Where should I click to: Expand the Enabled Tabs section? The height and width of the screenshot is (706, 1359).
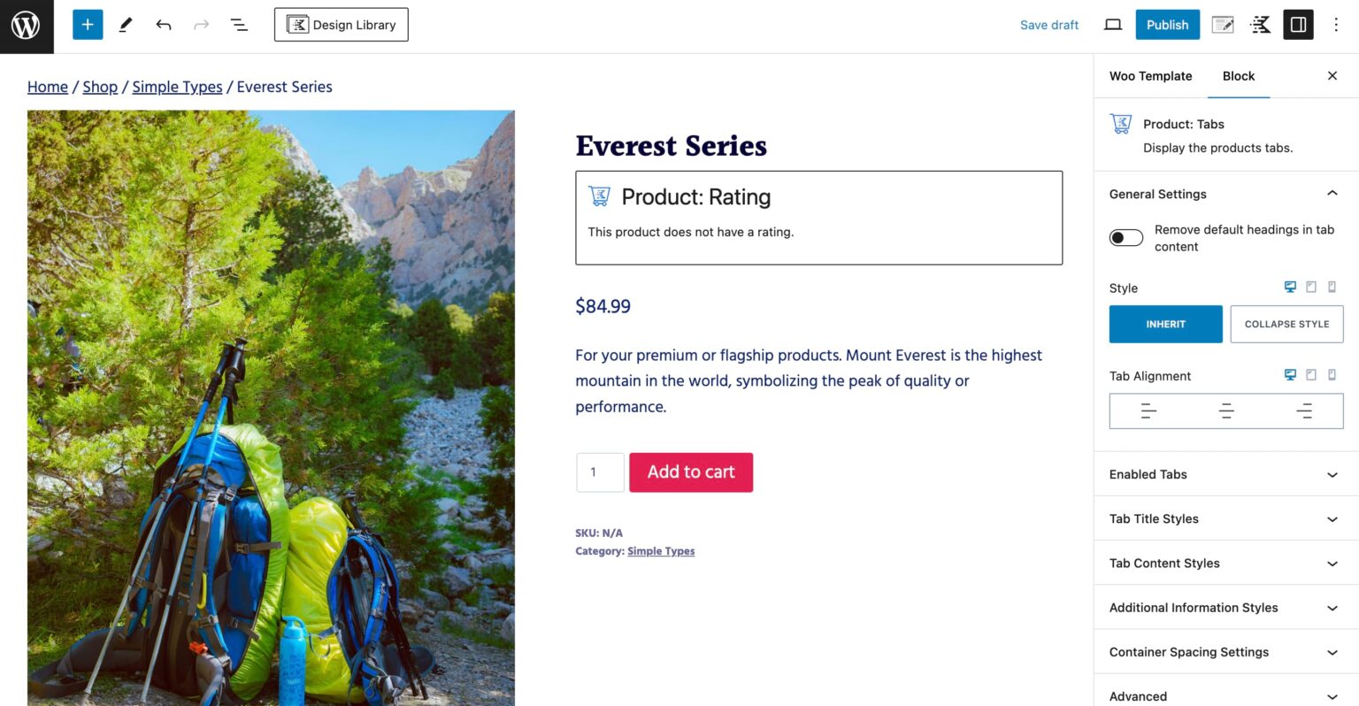pyautogui.click(x=1225, y=474)
